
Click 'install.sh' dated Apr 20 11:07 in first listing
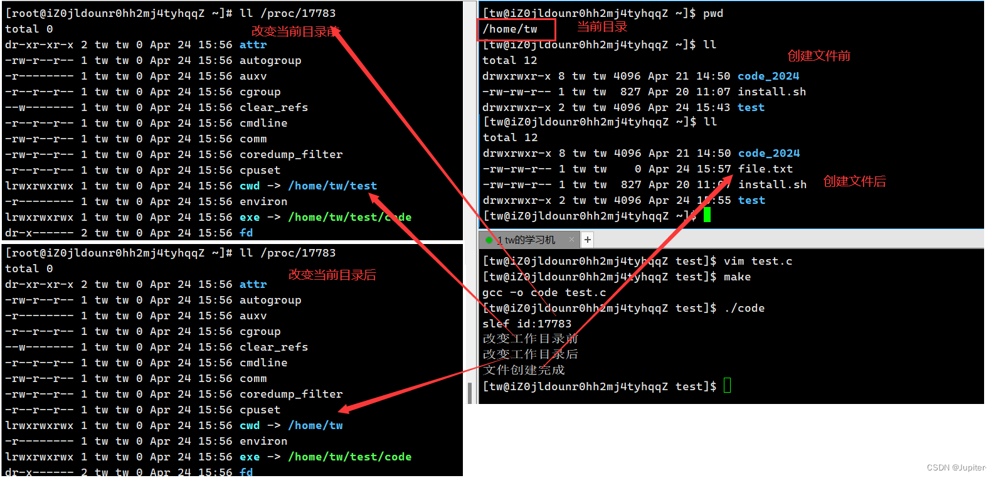[771, 92]
